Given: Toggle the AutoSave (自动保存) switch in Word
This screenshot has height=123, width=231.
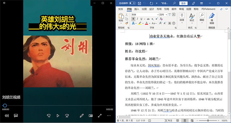Looking at the screenshot, I should pos(132,3).
